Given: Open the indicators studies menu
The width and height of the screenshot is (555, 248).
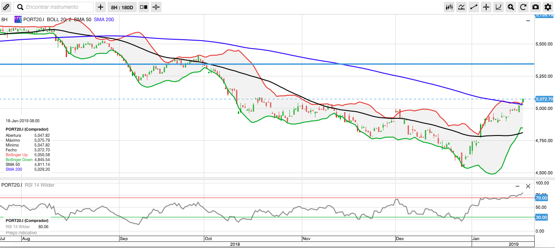Looking at the screenshot, I should click(x=462, y=7).
